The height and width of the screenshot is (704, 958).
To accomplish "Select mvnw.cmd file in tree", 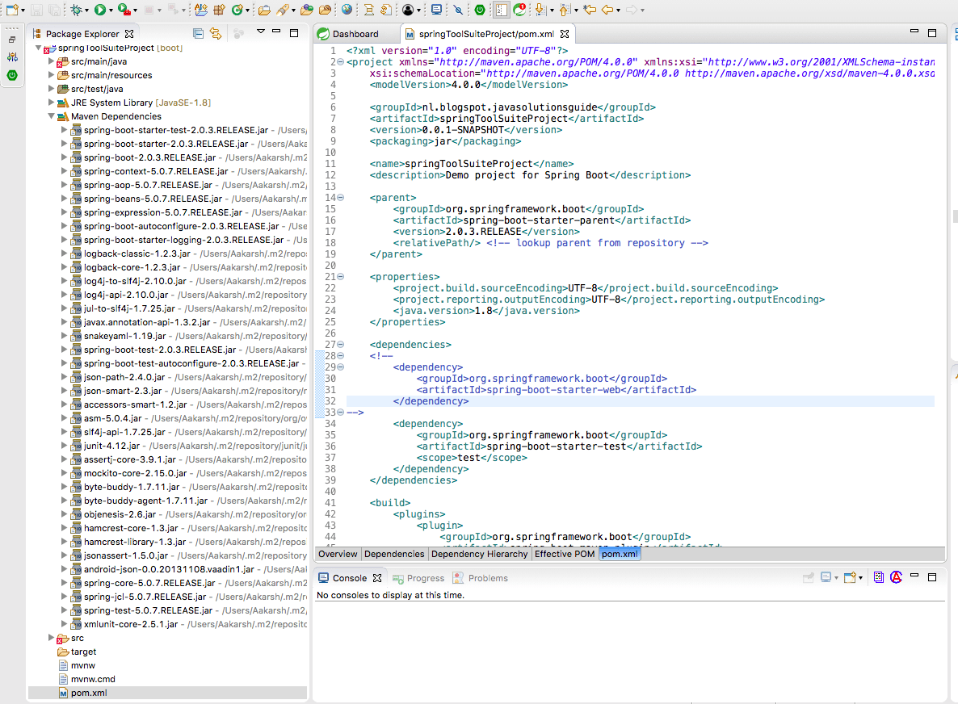I will [x=93, y=679].
